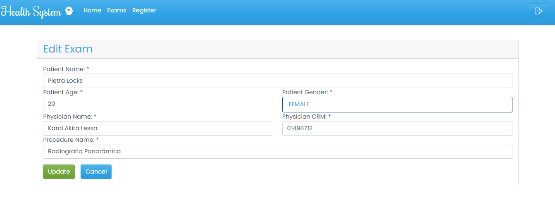Open the Register menu item
The width and height of the screenshot is (555, 205).
pyautogui.click(x=144, y=10)
